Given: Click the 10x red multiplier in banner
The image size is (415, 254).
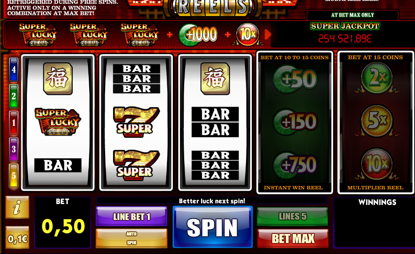Looking at the screenshot, I should (x=248, y=34).
